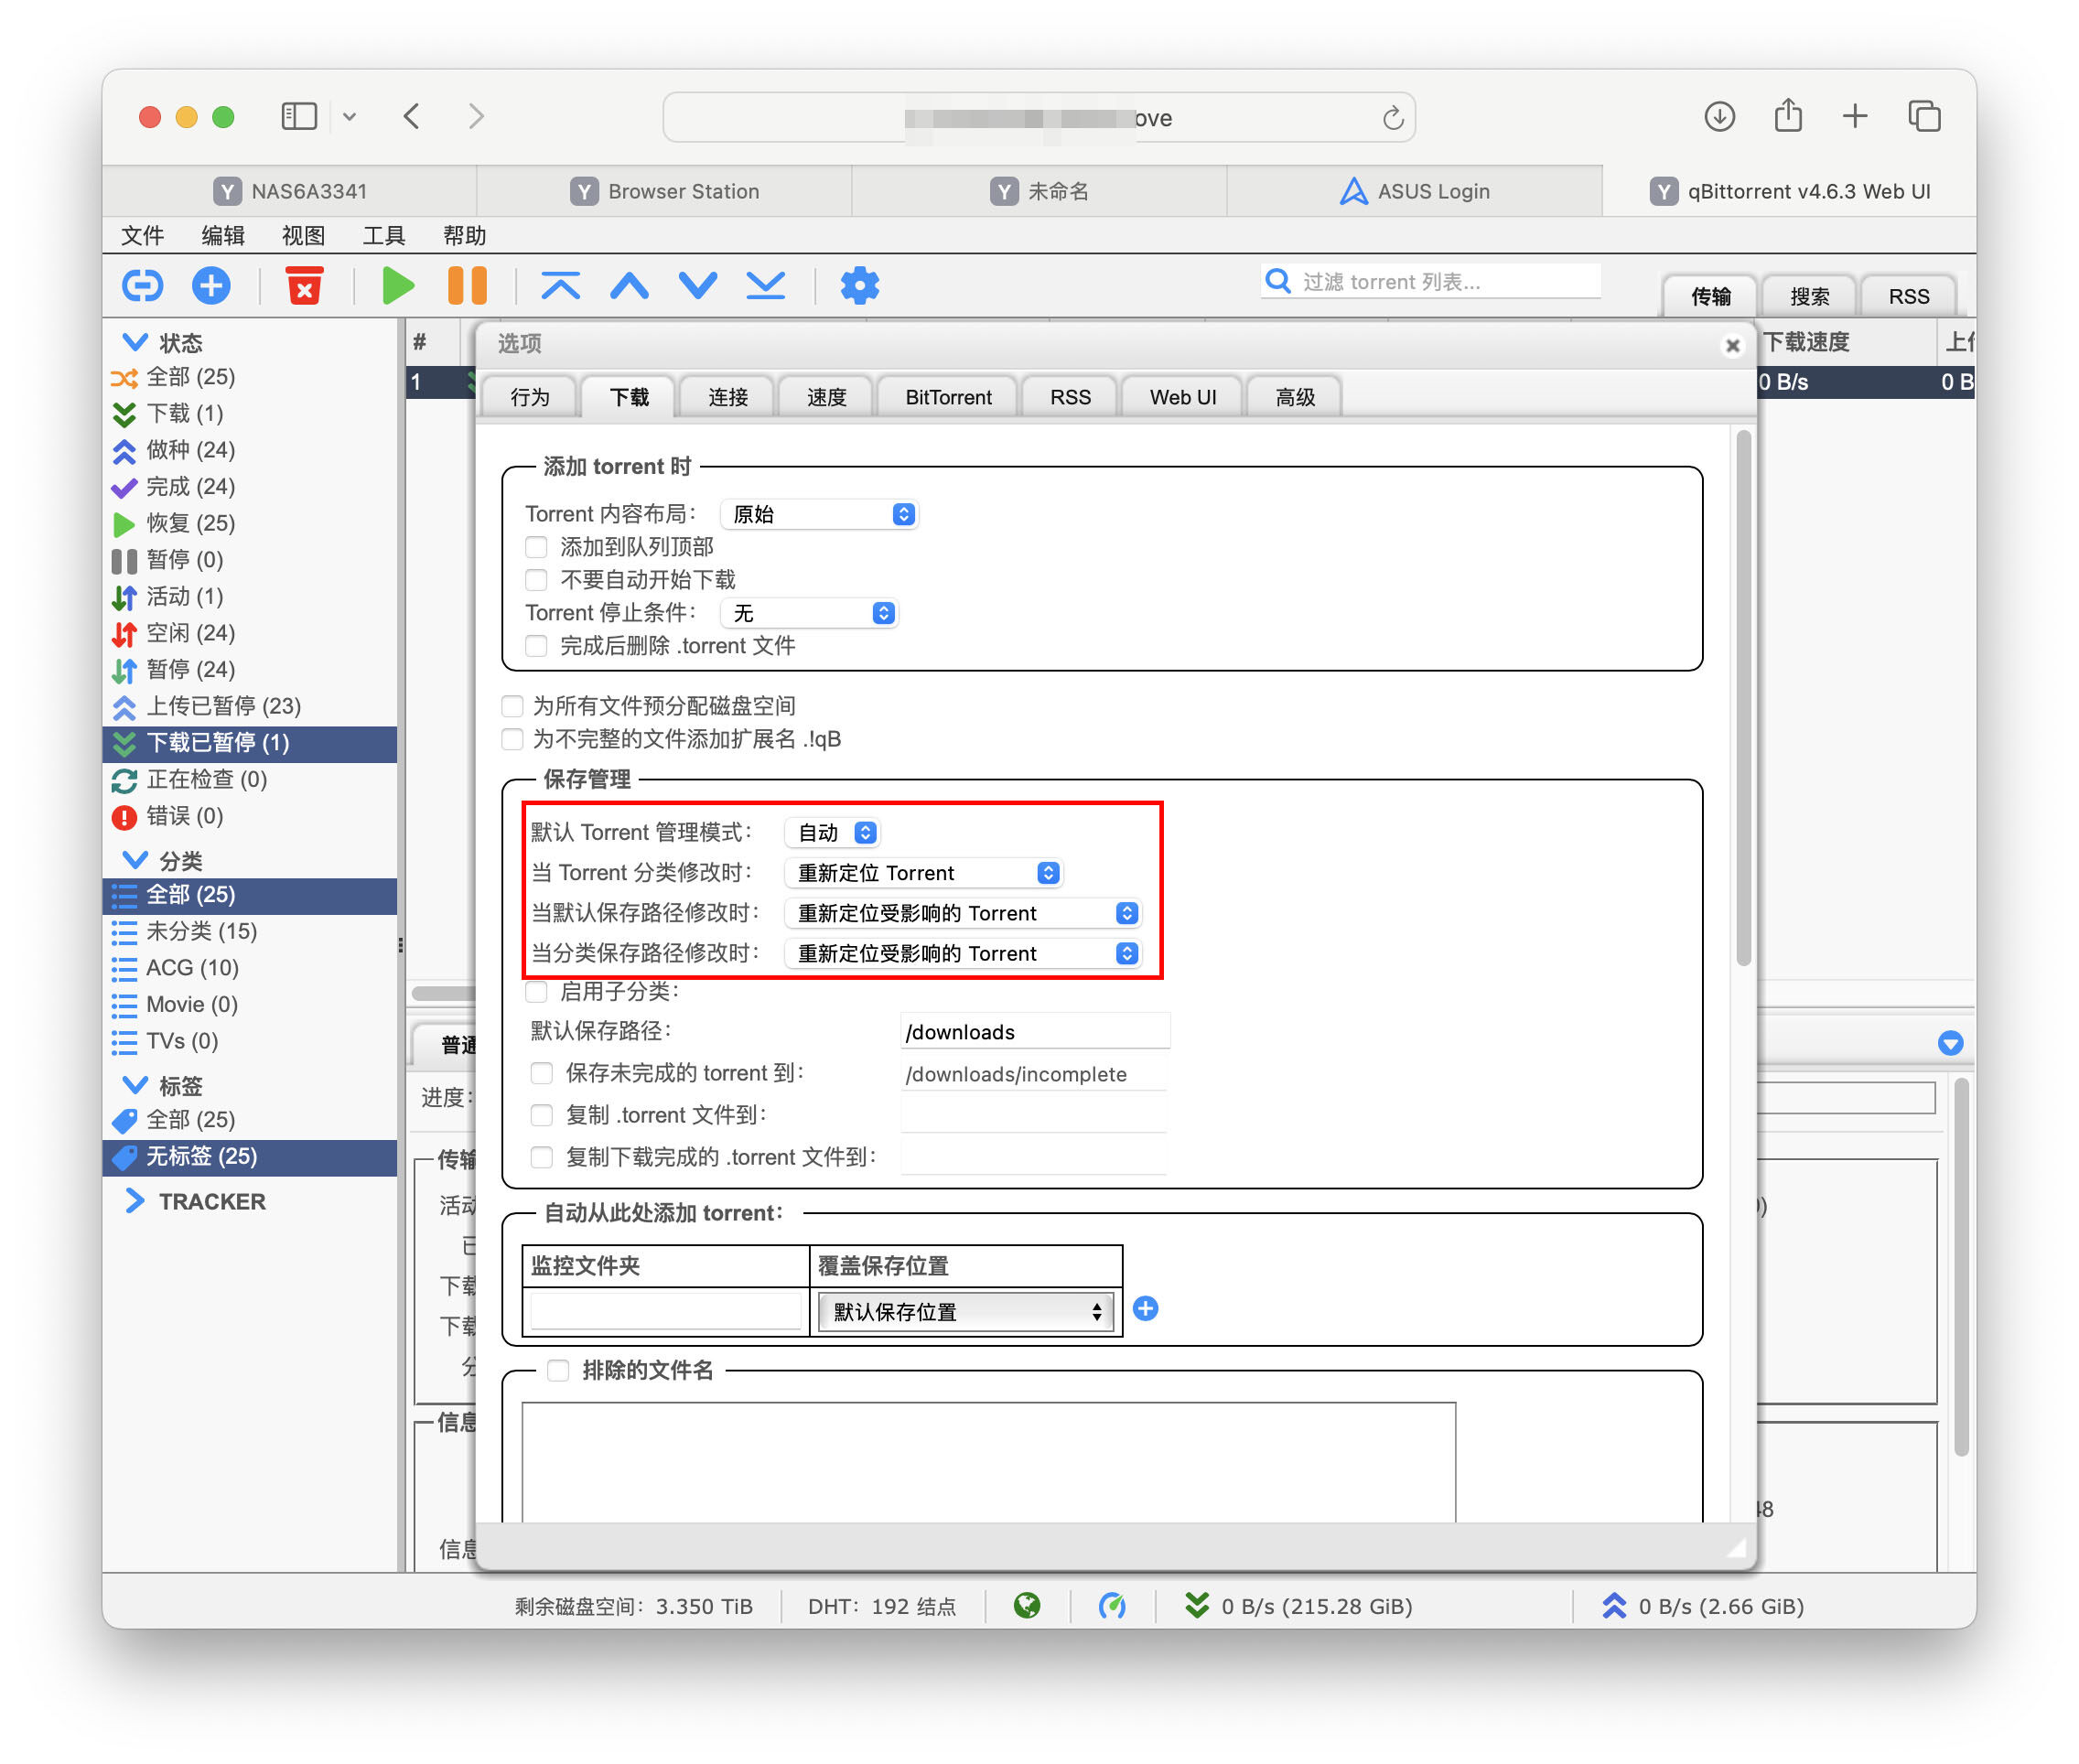The image size is (2079, 1764).
Task: Switch to the RSS main tab
Action: point(1908,297)
